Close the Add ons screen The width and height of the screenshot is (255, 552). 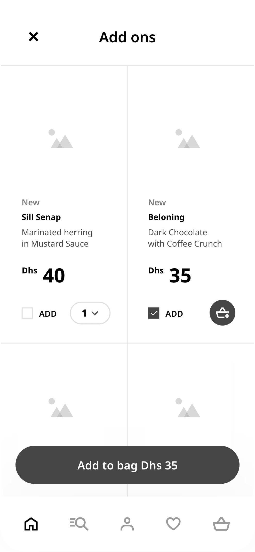click(34, 37)
